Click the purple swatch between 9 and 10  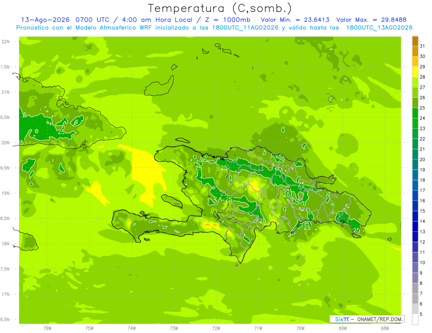coord(415,268)
